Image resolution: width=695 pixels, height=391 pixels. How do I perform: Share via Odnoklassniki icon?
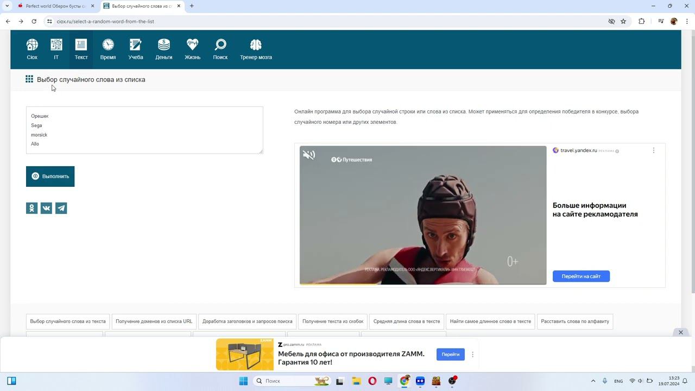pos(32,208)
